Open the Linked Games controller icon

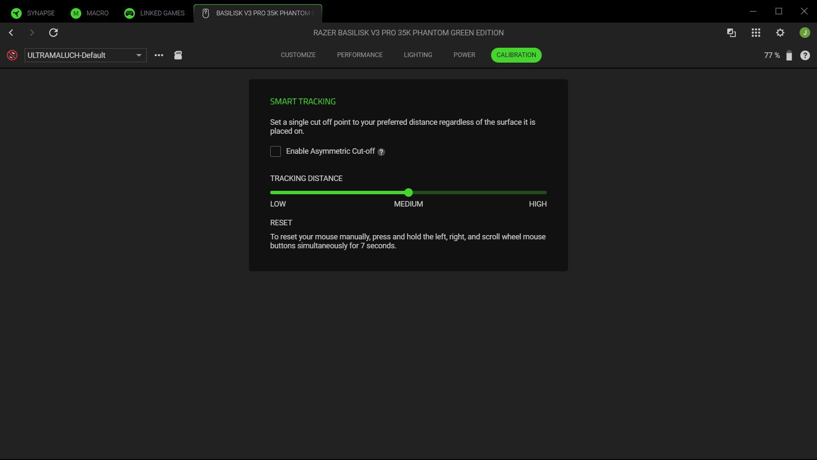click(129, 13)
